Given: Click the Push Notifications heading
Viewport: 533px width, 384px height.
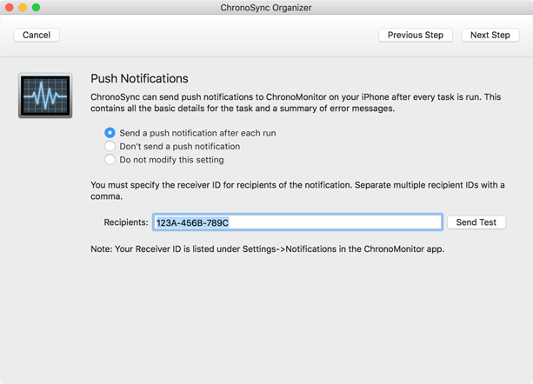Looking at the screenshot, I should point(139,78).
